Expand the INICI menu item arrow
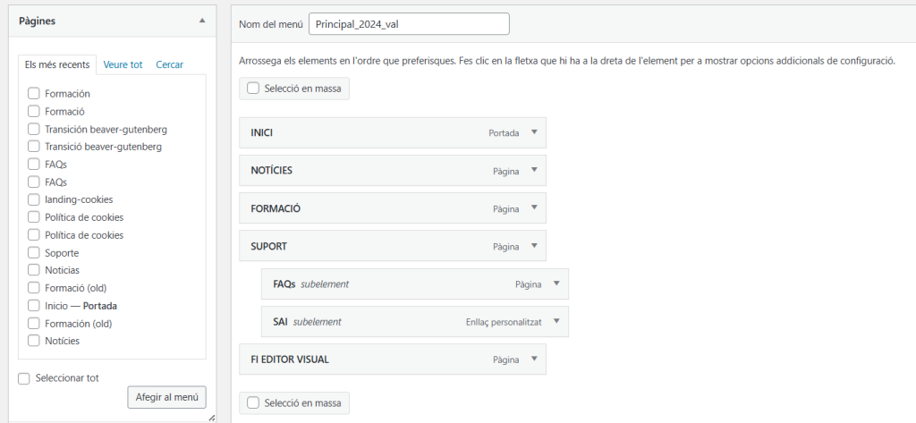This screenshot has width=916, height=423. (x=534, y=131)
